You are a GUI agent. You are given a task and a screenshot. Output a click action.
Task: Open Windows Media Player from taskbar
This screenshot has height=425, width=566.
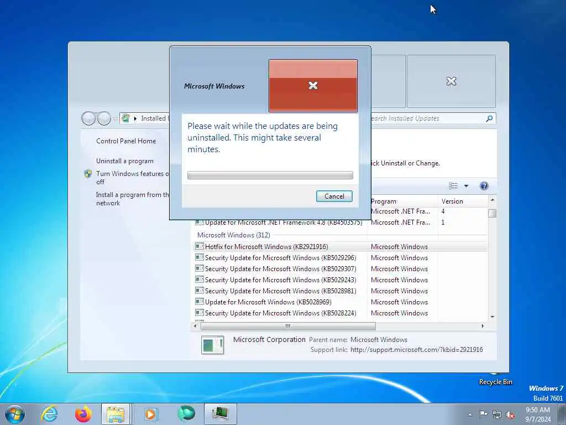pyautogui.click(x=150, y=414)
